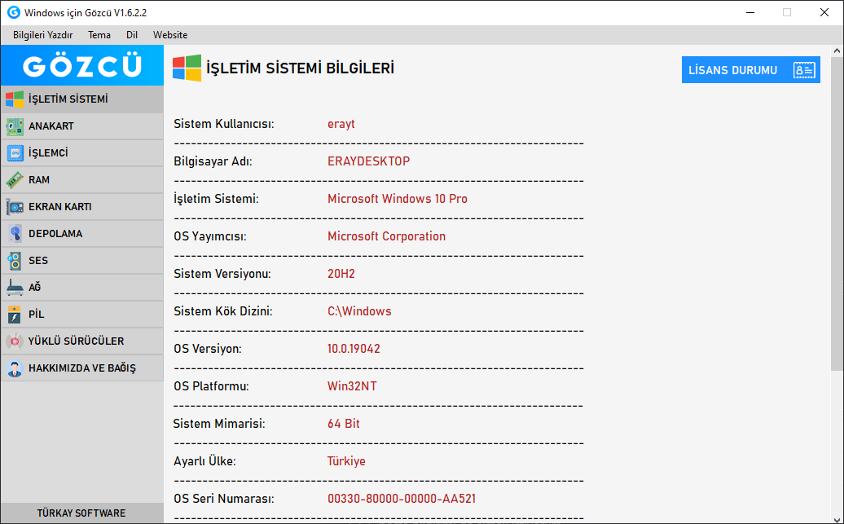Click the Gözcü app icon in title bar
The width and height of the screenshot is (844, 524).
point(14,12)
